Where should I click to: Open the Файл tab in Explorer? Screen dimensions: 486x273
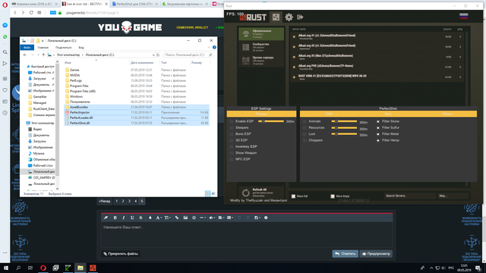coord(27,47)
